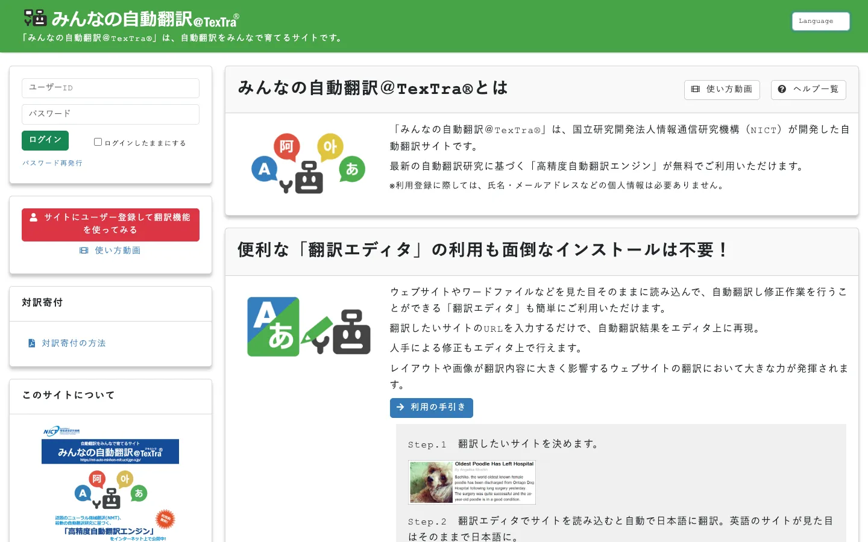Click the NICT brochure image in このサイトについて
This screenshot has height=542, width=868.
tap(110, 484)
